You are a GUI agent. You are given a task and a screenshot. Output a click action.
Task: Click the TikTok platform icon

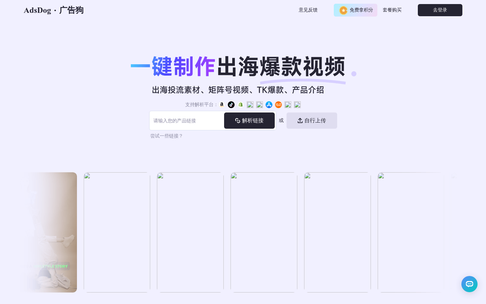tap(231, 105)
